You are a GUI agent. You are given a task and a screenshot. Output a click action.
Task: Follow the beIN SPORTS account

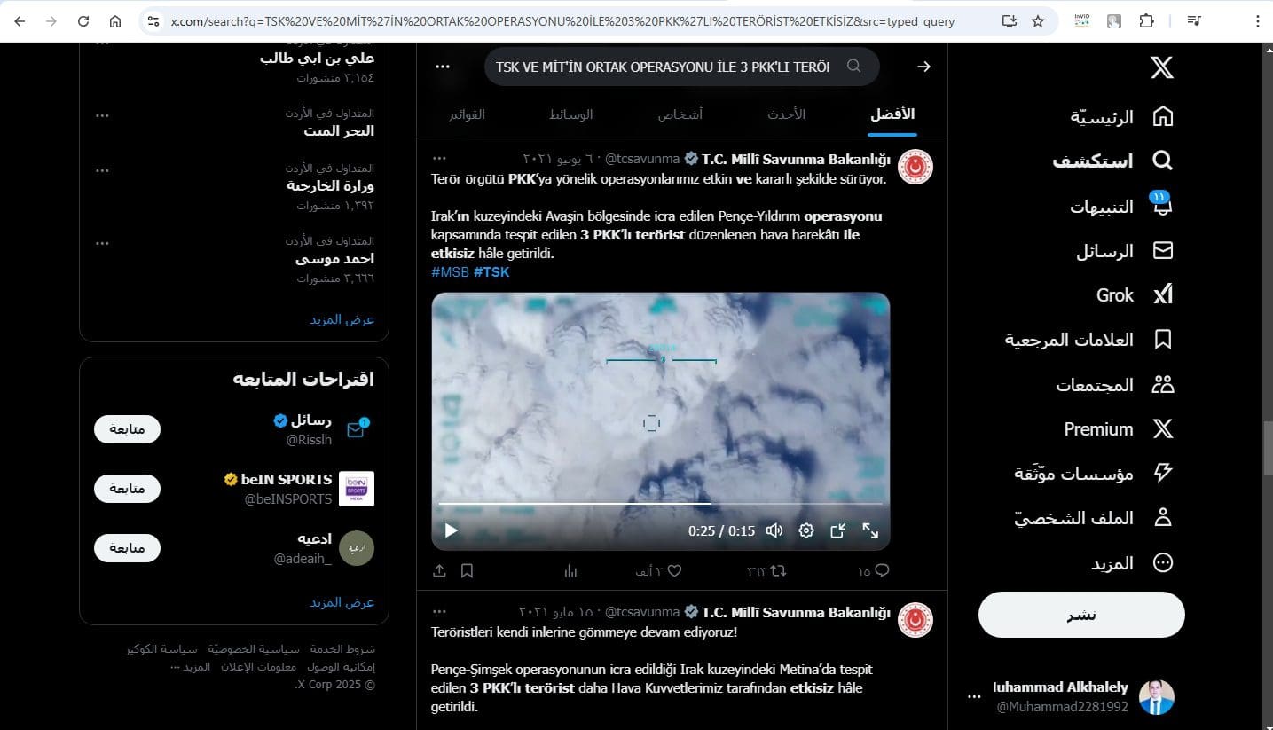coord(127,489)
